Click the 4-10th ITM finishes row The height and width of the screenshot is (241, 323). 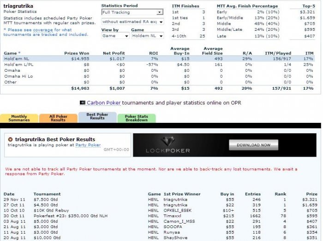(x=188, y=36)
